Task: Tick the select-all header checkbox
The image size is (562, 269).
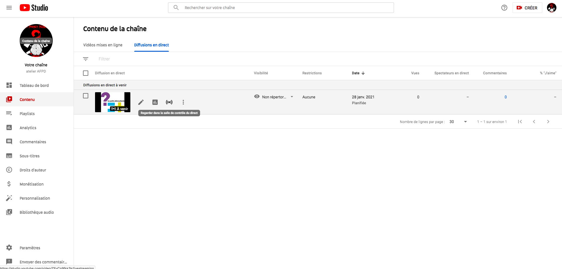Action: pos(86,73)
